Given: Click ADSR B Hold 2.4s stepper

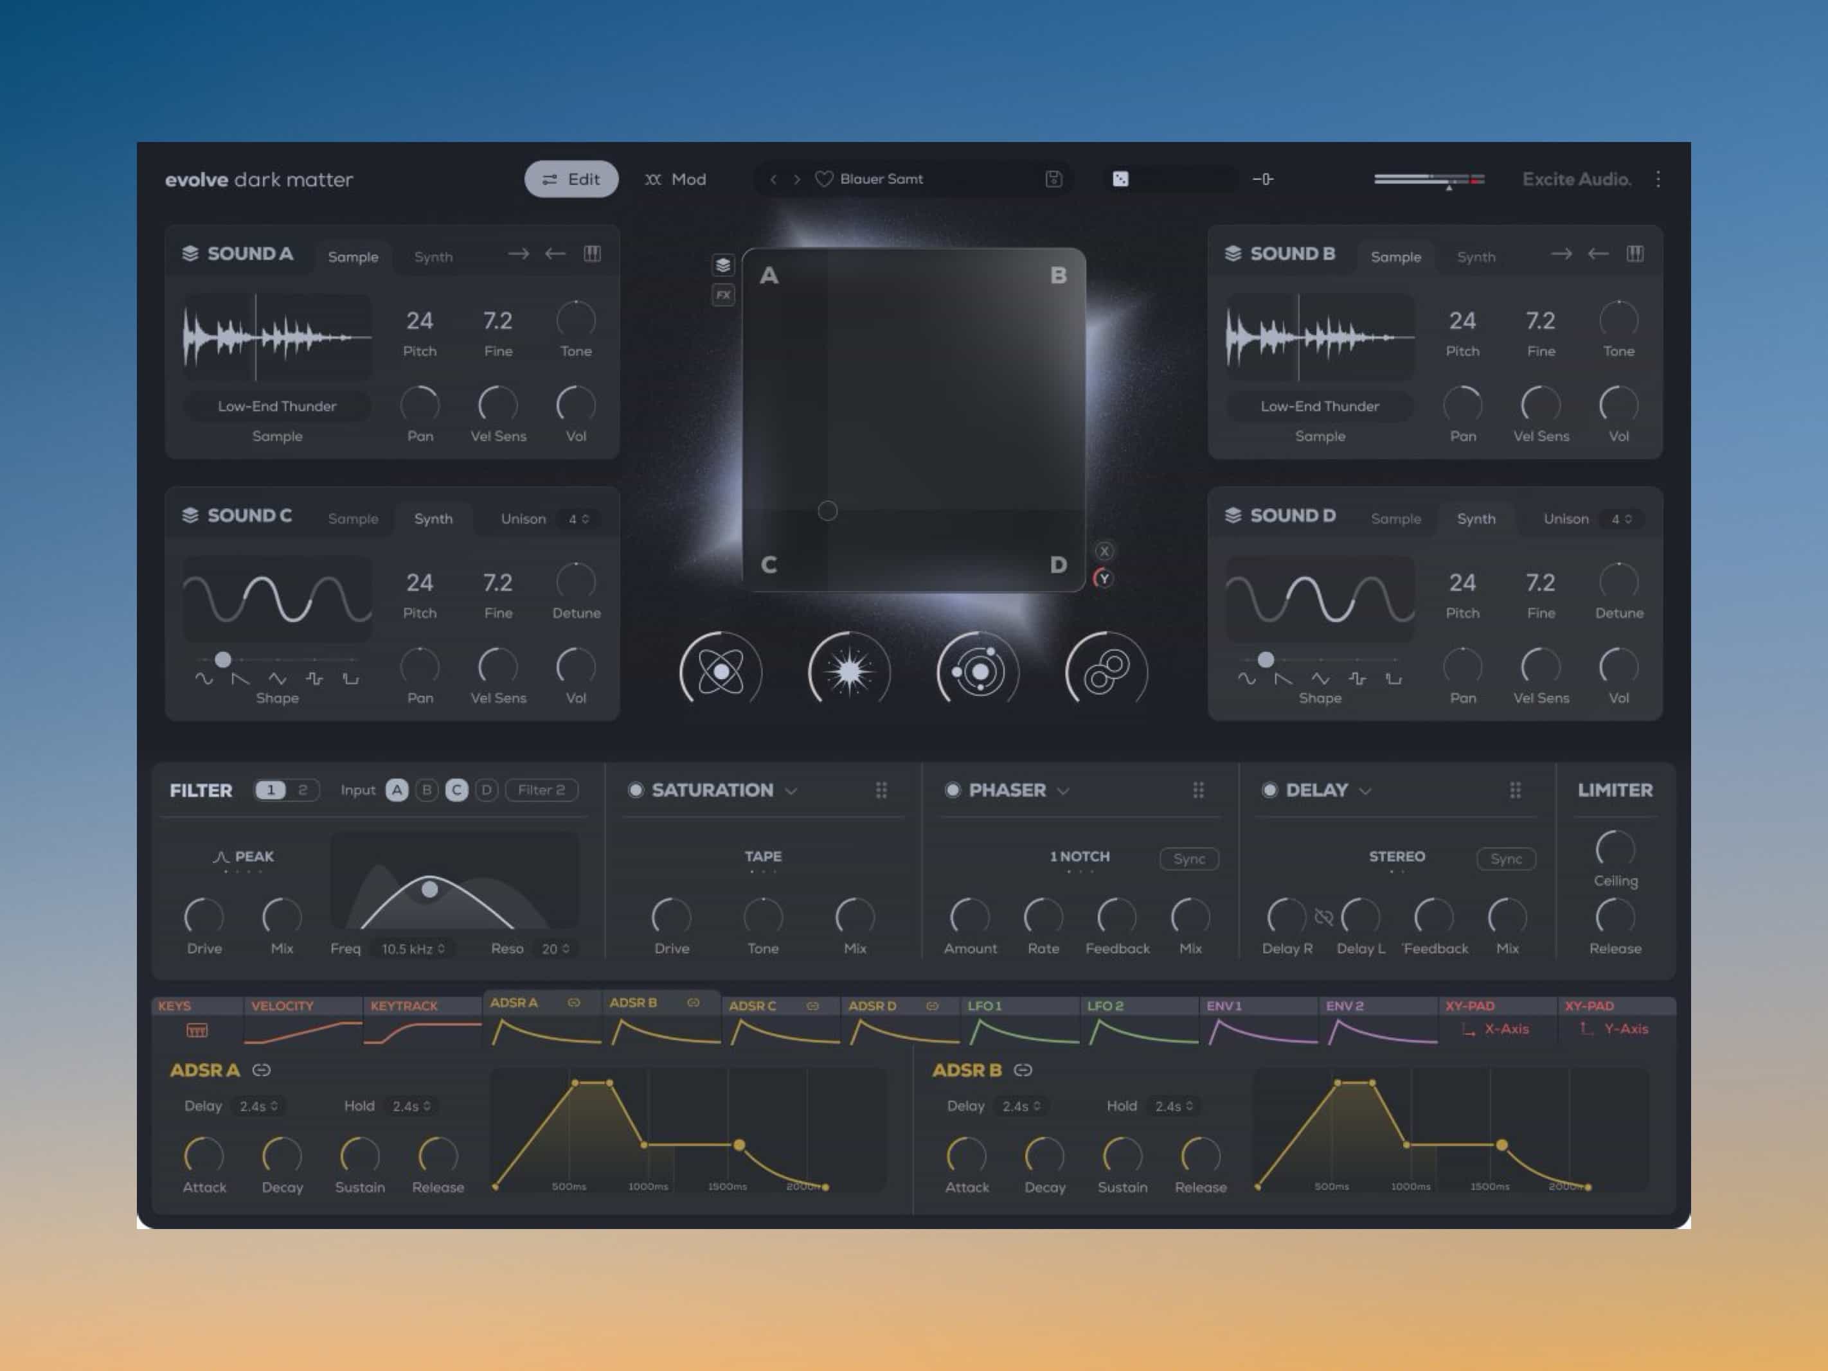Looking at the screenshot, I should point(1174,1105).
